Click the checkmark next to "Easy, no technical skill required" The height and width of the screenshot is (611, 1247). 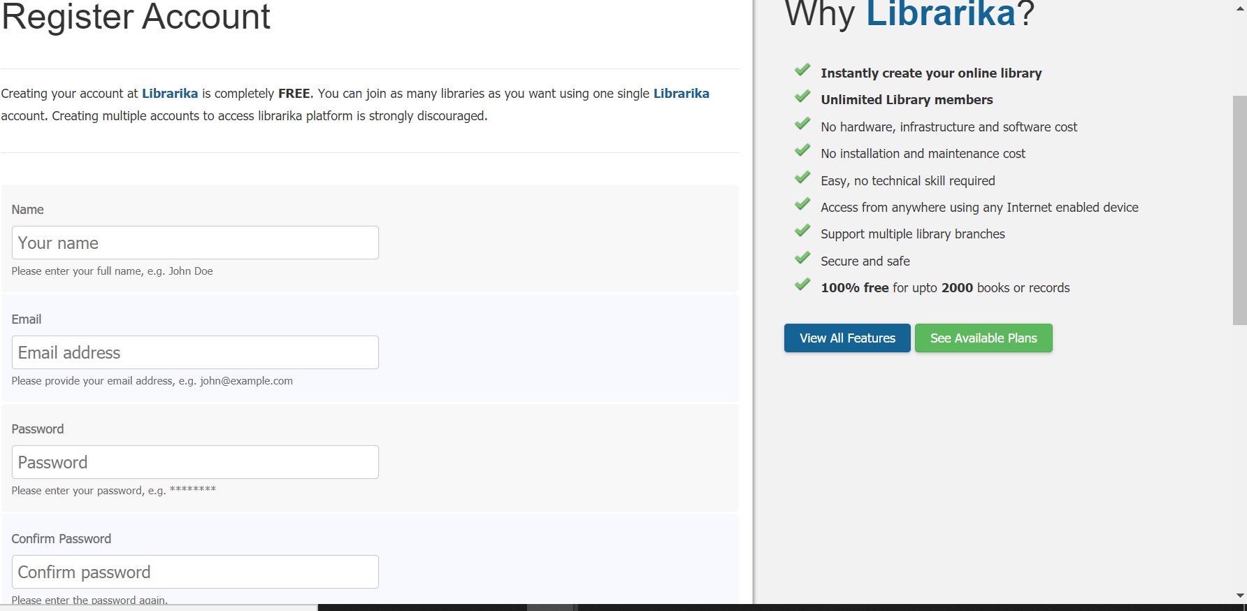(802, 178)
